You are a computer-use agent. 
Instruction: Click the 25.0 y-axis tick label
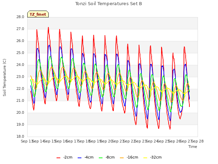[20, 53]
